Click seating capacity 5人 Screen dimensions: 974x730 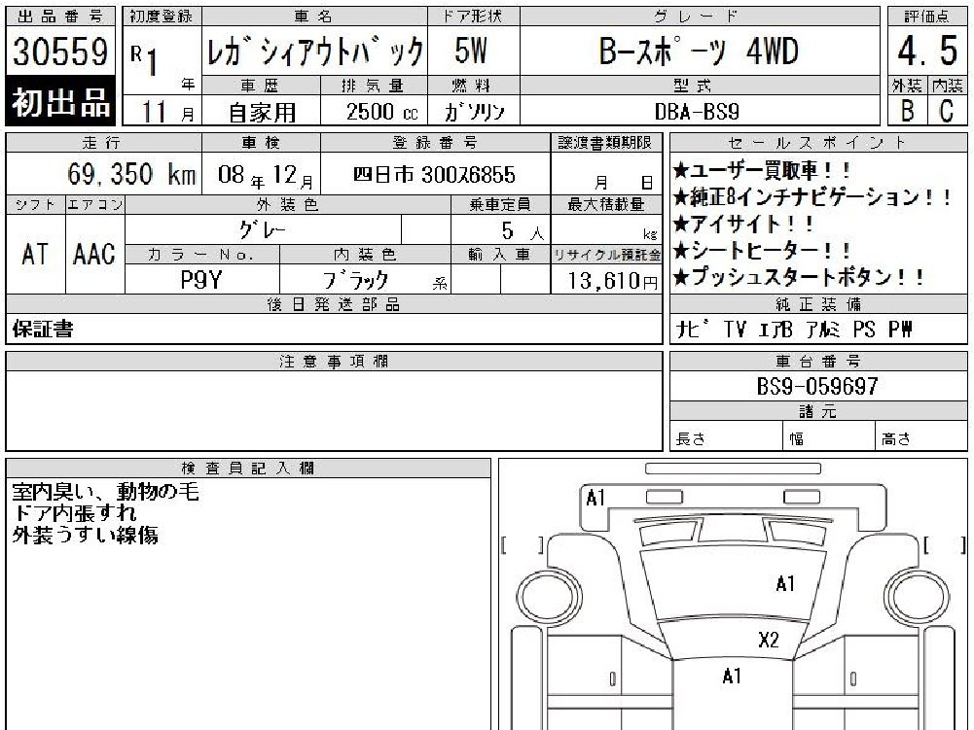(523, 231)
